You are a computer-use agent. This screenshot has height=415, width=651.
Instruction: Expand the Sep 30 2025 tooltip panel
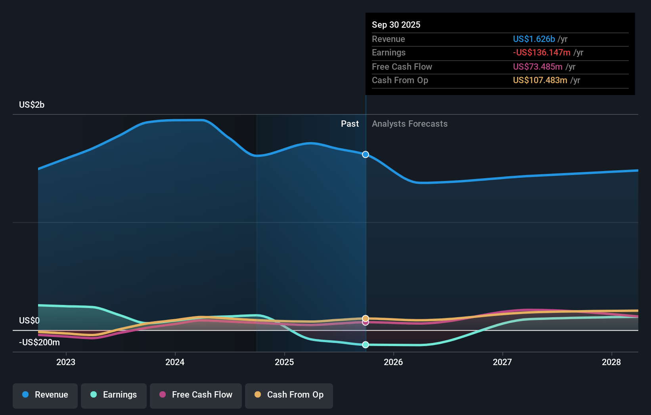(396, 25)
